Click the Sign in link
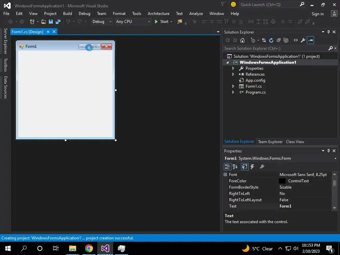340x255 pixels. coord(317,14)
